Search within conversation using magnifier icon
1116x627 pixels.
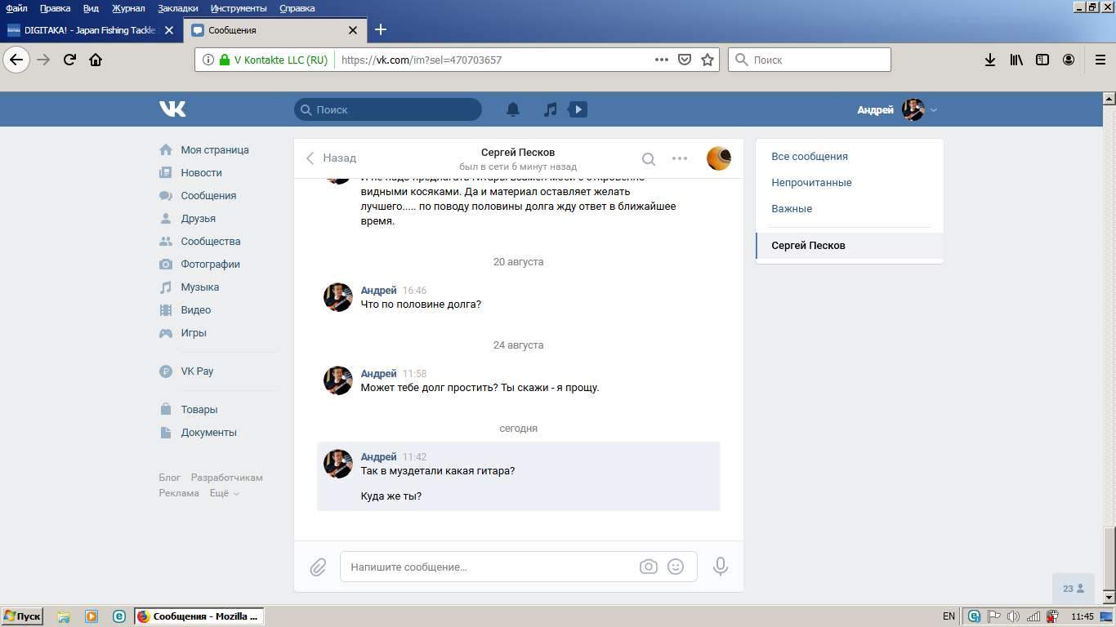tap(648, 158)
